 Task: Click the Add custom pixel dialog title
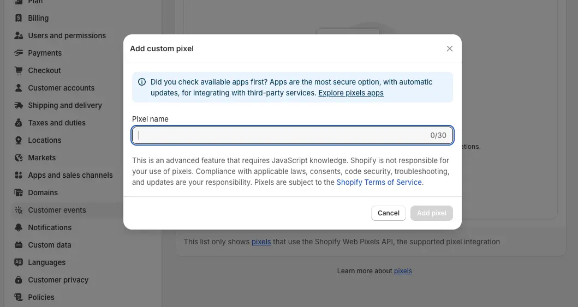[162, 49]
